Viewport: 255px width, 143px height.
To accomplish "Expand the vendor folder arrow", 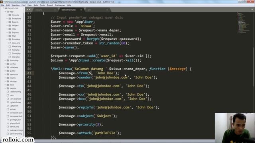I will coord(5,88).
